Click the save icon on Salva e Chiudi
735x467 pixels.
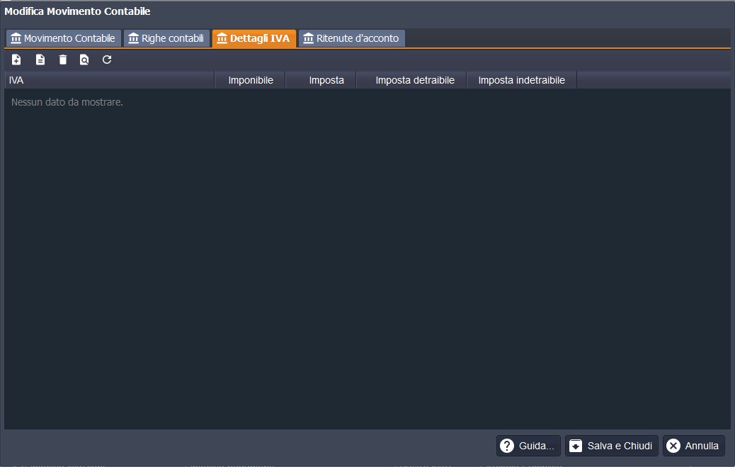tap(576, 446)
